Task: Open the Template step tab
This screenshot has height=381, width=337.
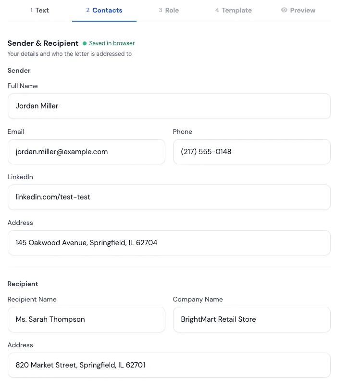Action: (x=234, y=10)
